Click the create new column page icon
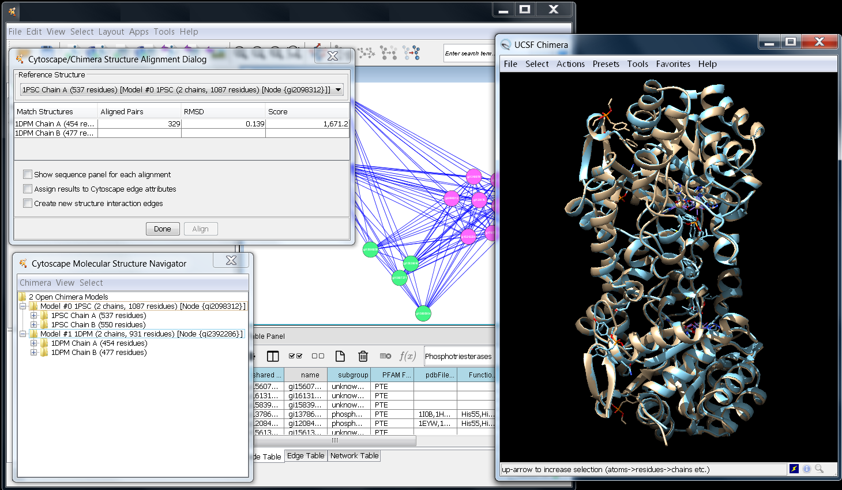This screenshot has width=842, height=490. (x=340, y=356)
